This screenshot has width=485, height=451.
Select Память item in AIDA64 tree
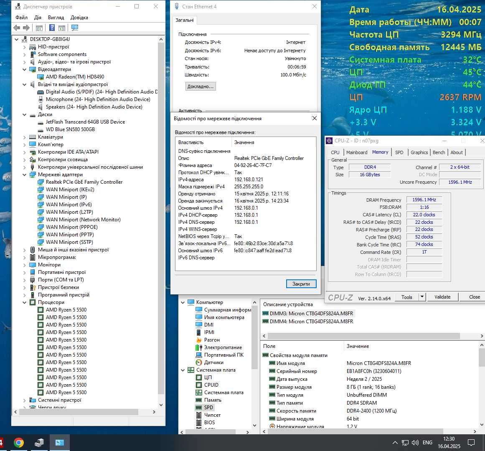[x=213, y=400]
